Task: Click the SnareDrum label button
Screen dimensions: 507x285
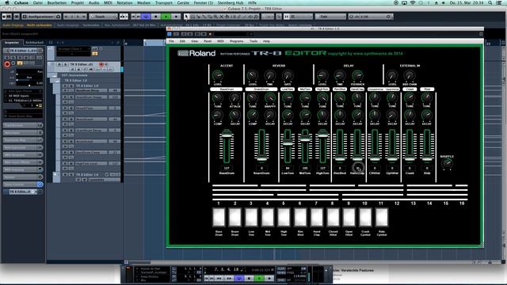Action: [x=261, y=89]
